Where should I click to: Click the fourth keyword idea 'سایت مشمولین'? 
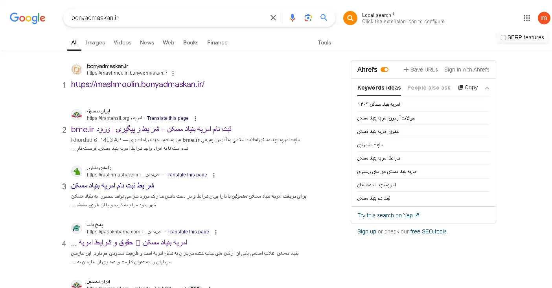pos(370,145)
